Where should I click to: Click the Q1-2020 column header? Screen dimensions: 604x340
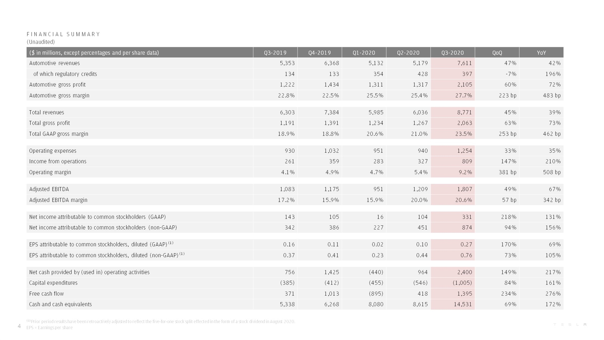click(364, 53)
